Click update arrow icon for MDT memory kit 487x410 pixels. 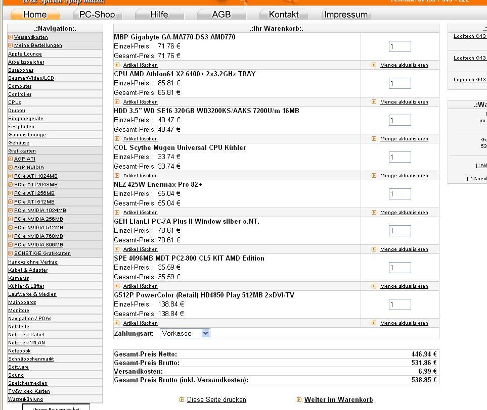pos(374,286)
